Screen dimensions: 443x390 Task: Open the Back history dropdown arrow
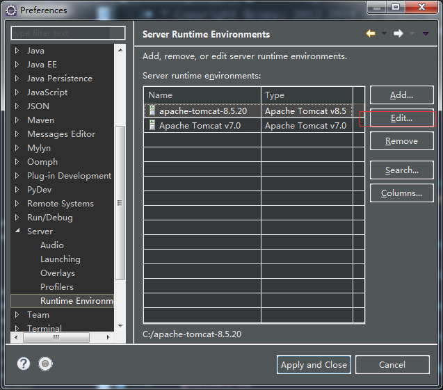(384, 33)
